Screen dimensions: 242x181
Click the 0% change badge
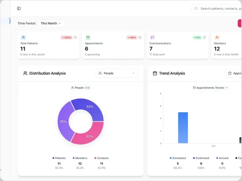pyautogui.click(x=197, y=38)
